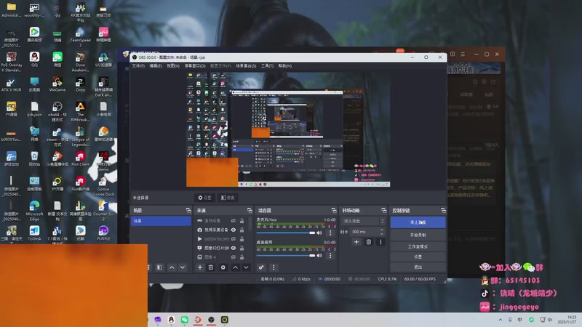
Task: Open the League of Legends desktop icon
Action: coord(80,136)
